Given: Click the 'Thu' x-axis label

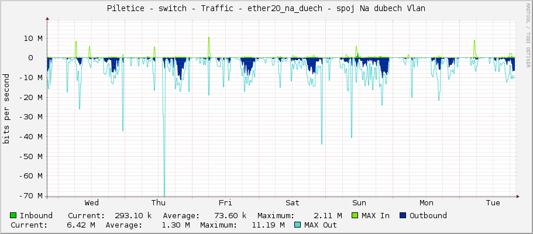Looking at the screenshot, I should [159, 203].
